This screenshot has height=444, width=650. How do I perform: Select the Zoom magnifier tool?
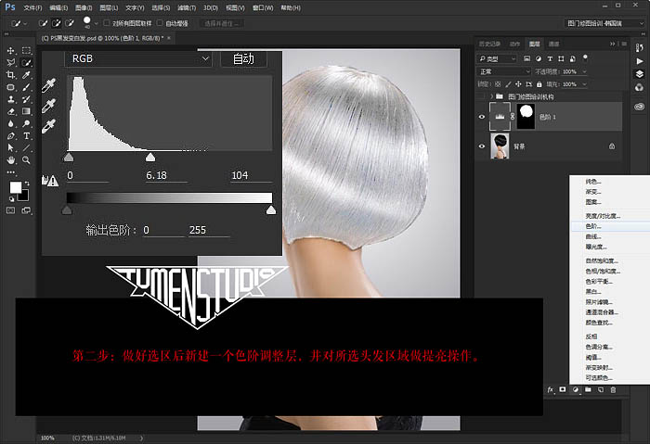[27, 159]
